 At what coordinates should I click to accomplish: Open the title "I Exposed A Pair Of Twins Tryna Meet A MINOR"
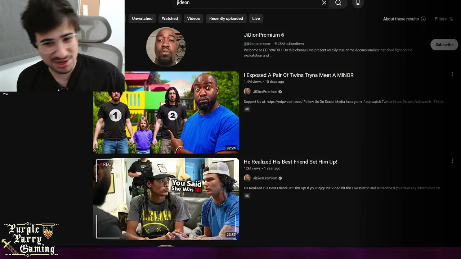(x=299, y=75)
